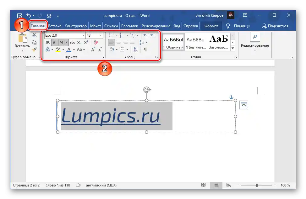This screenshot has height=199, width=306.
Task: Open the Рассылки tab
Action: pyautogui.click(x=129, y=26)
